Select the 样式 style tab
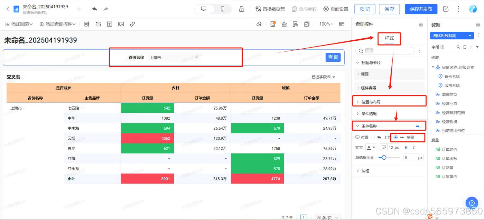The image size is (484, 220). click(x=389, y=38)
